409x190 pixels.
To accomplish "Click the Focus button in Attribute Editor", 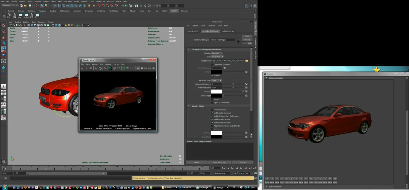I will 247,36.
